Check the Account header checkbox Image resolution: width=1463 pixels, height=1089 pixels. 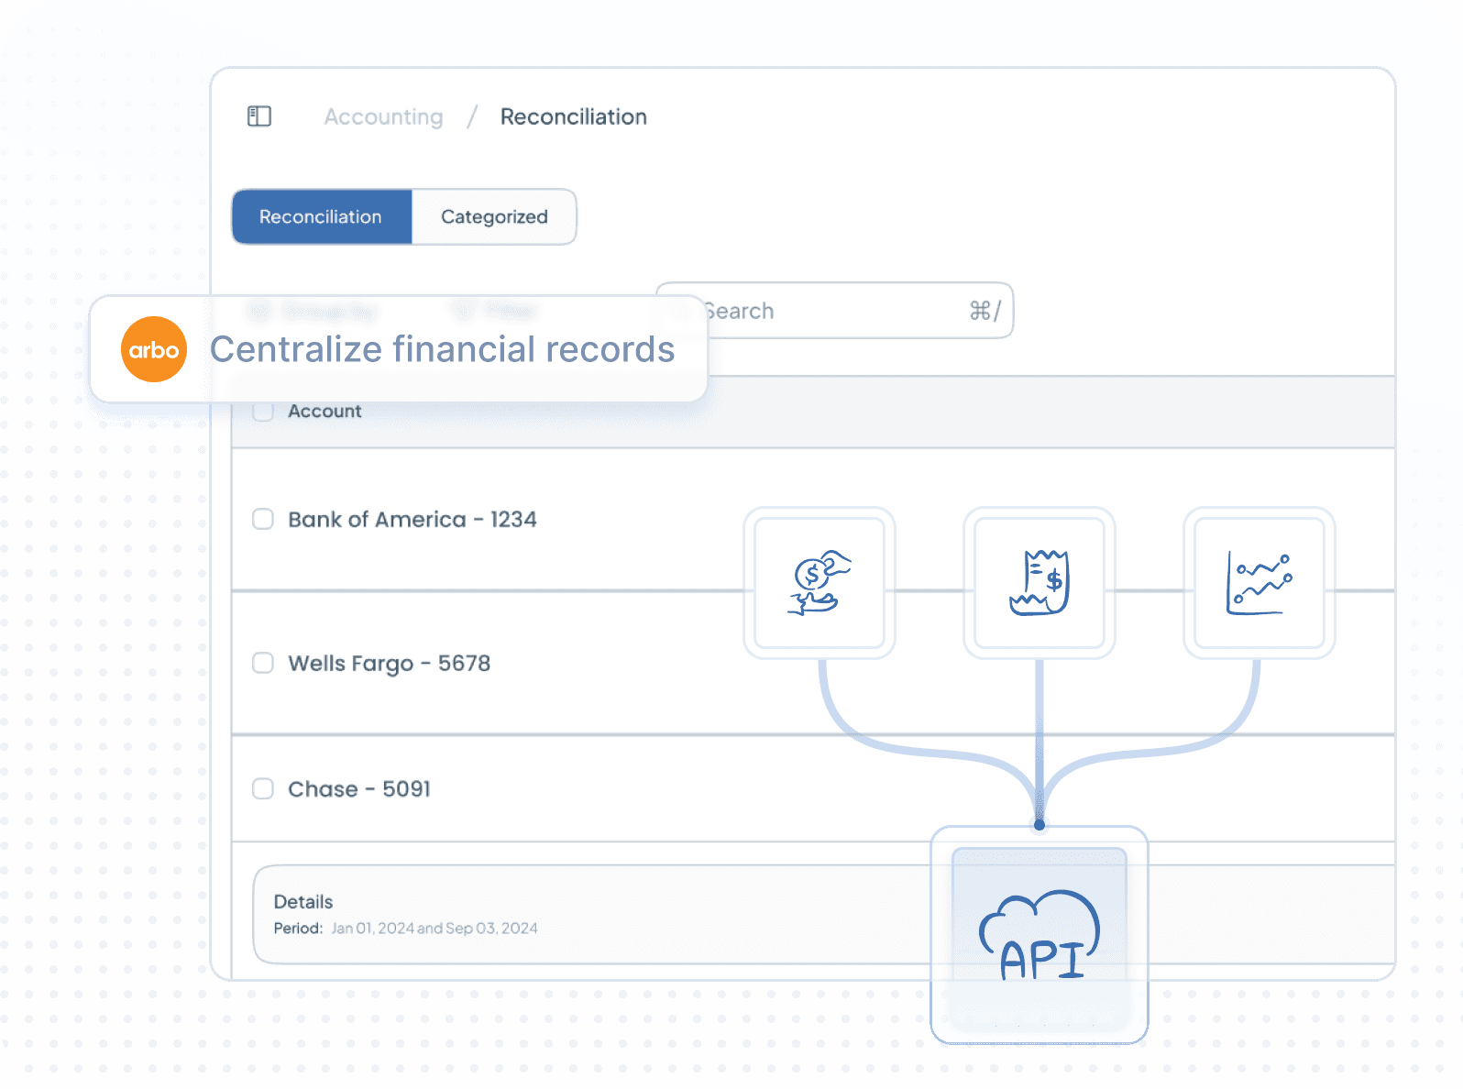tap(263, 412)
